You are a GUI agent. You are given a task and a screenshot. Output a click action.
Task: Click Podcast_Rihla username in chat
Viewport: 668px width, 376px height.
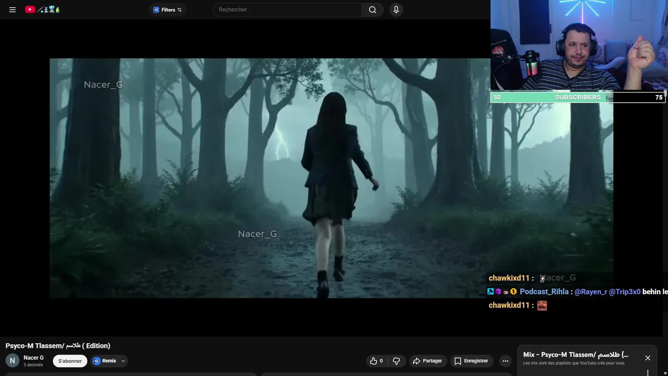click(x=544, y=292)
